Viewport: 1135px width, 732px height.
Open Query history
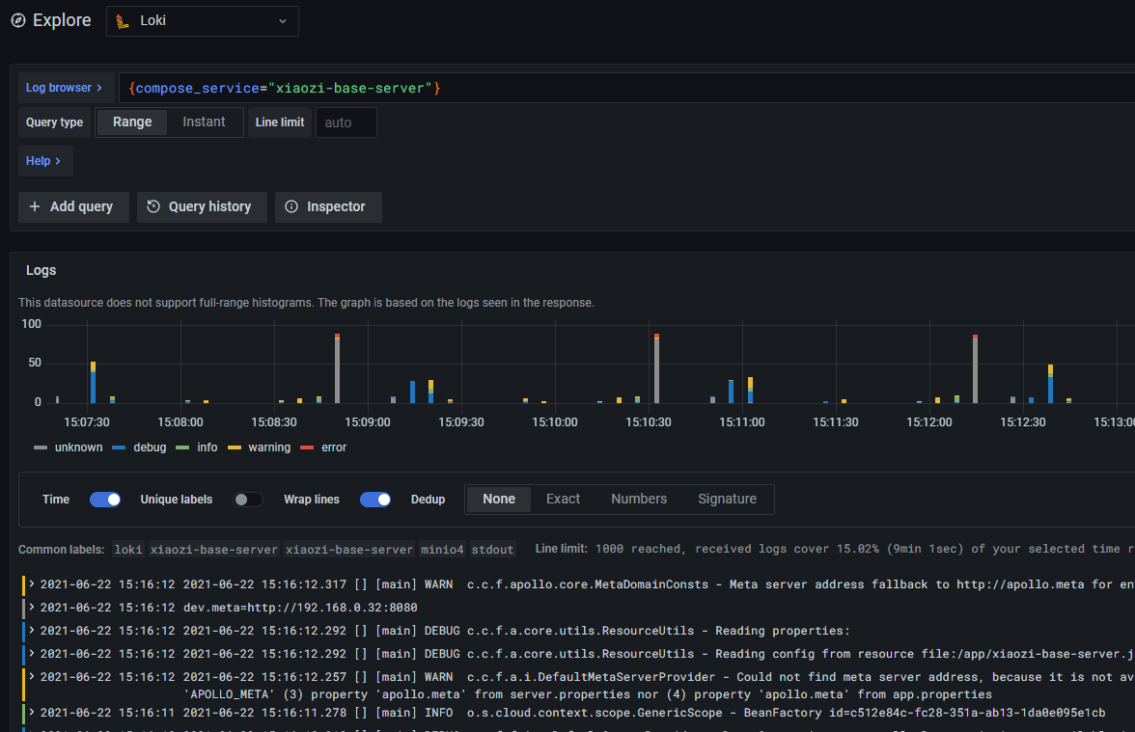pos(202,206)
